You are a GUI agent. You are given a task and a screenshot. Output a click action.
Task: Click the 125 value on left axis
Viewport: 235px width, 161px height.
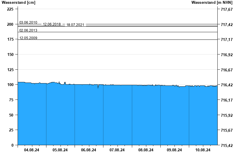10,70
